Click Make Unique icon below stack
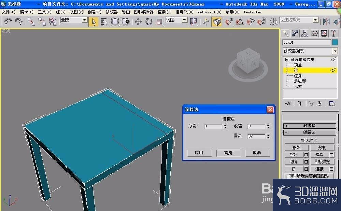341x211 pixels. click(311, 104)
